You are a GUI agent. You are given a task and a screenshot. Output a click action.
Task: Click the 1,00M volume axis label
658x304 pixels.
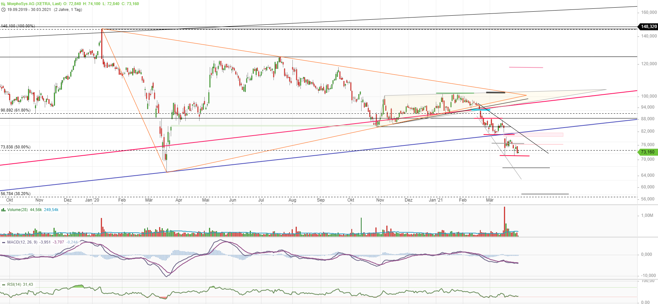[x=647, y=215]
